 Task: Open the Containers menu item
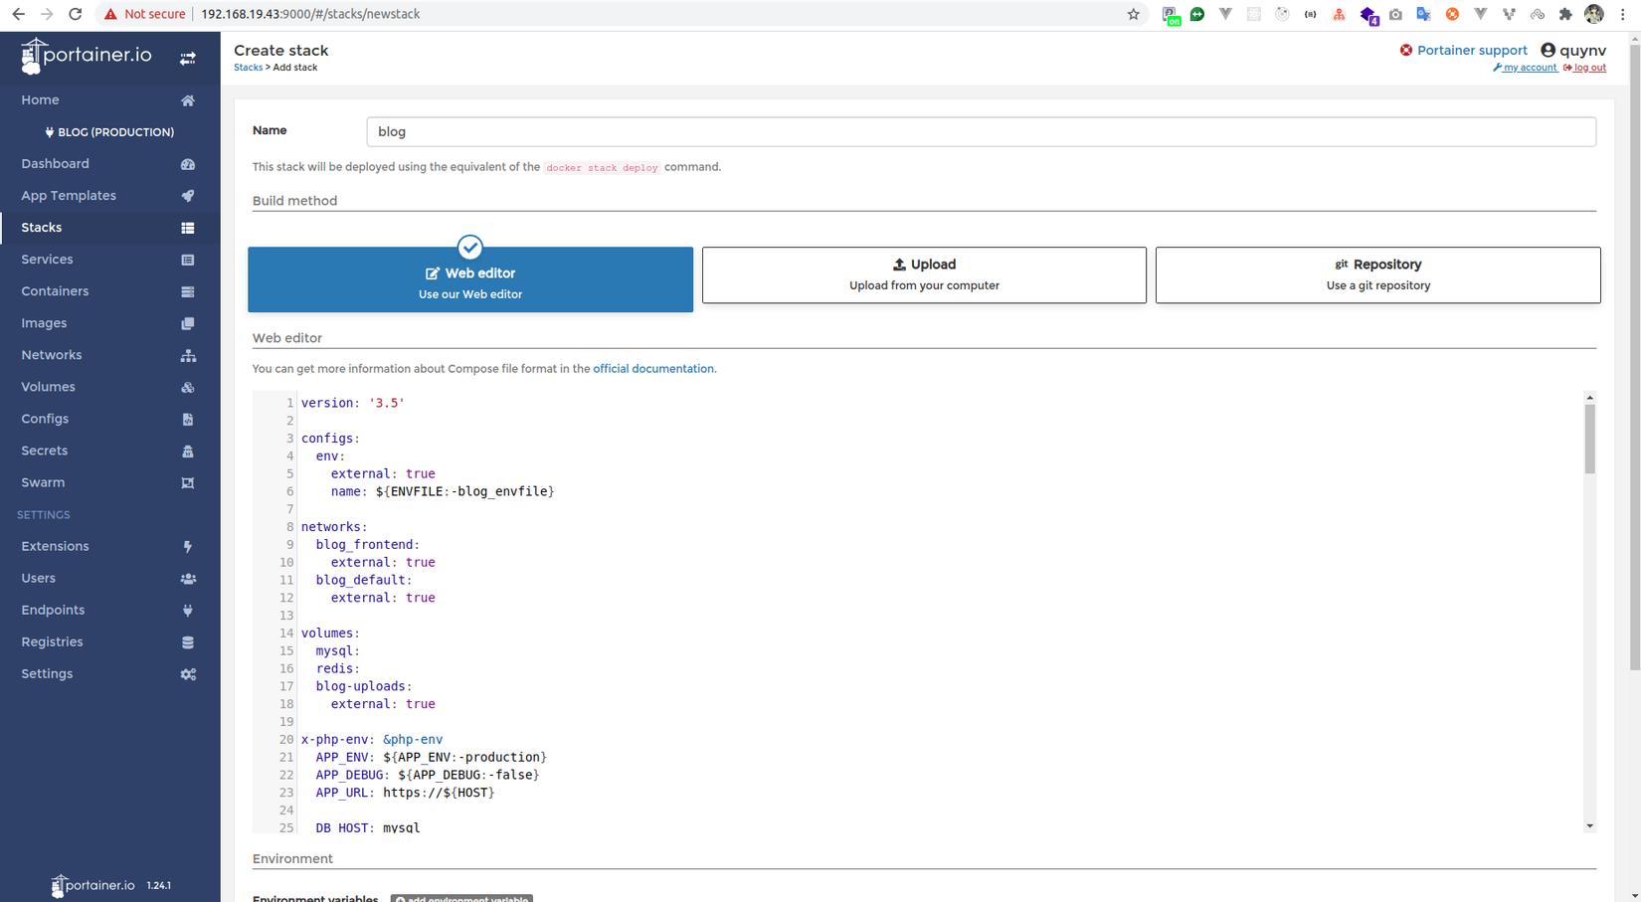click(55, 291)
